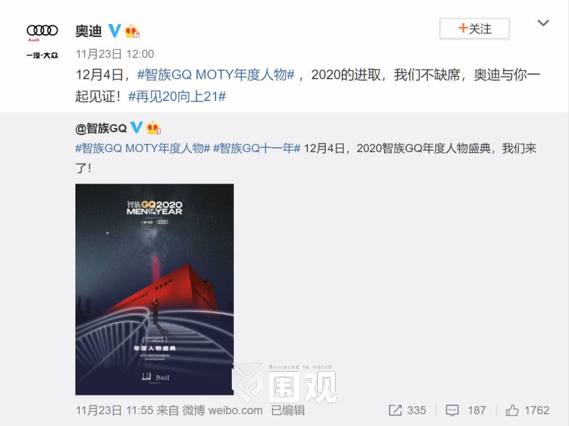Image resolution: width=569 pixels, height=426 pixels.
Task: Enlarge the GQ Men of the Year poster
Action: pyautogui.click(x=154, y=289)
